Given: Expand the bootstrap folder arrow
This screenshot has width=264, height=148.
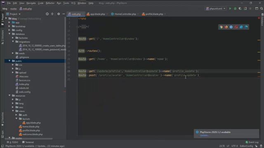Looking at the screenshot, I should (x=9, y=26).
